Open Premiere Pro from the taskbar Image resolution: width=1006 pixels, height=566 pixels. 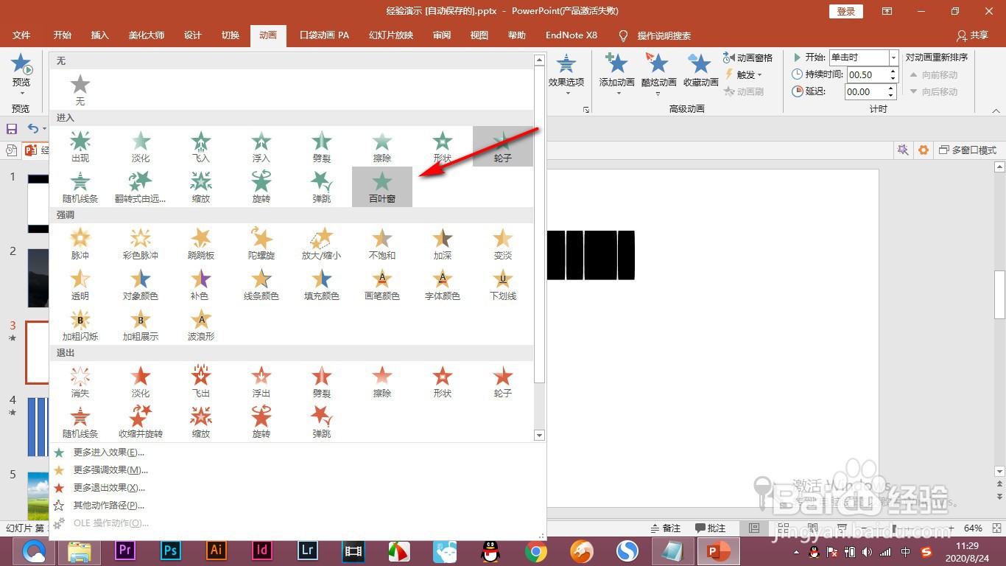click(125, 551)
